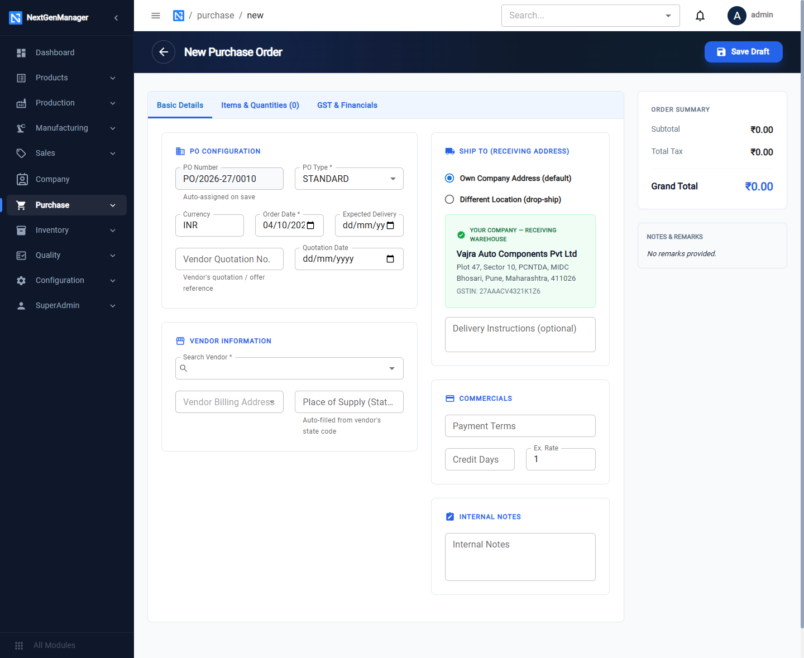The height and width of the screenshot is (658, 804).
Task: Select Own Company Address radio option
Action: [x=449, y=178]
